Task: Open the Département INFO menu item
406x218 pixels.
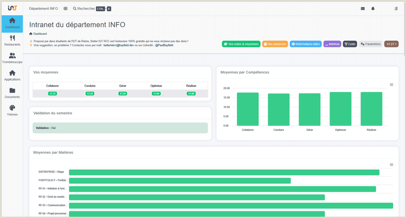Action: tap(44, 8)
